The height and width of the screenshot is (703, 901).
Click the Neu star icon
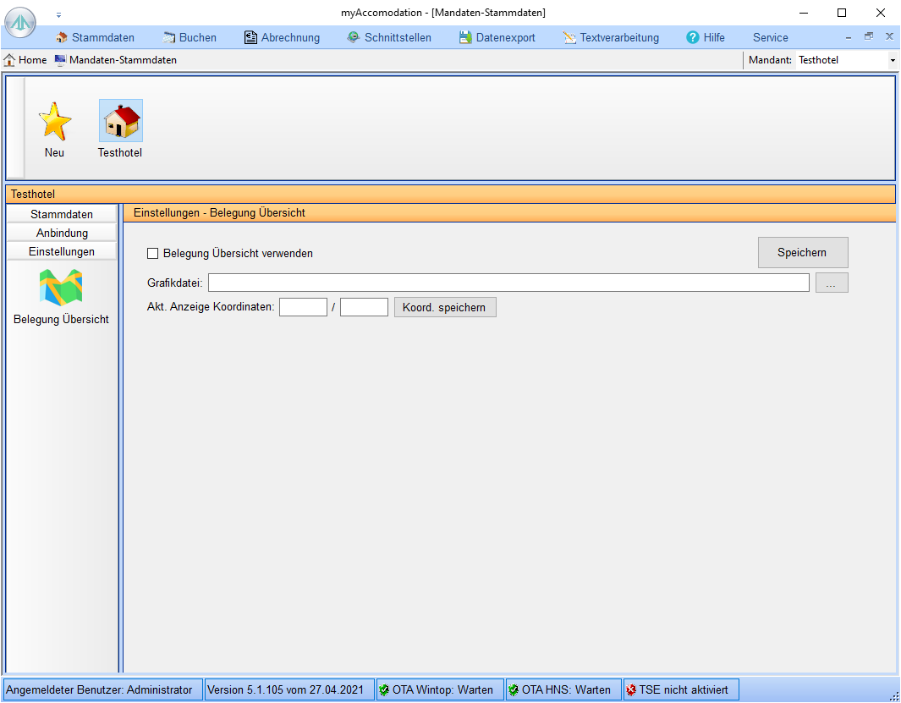point(55,121)
